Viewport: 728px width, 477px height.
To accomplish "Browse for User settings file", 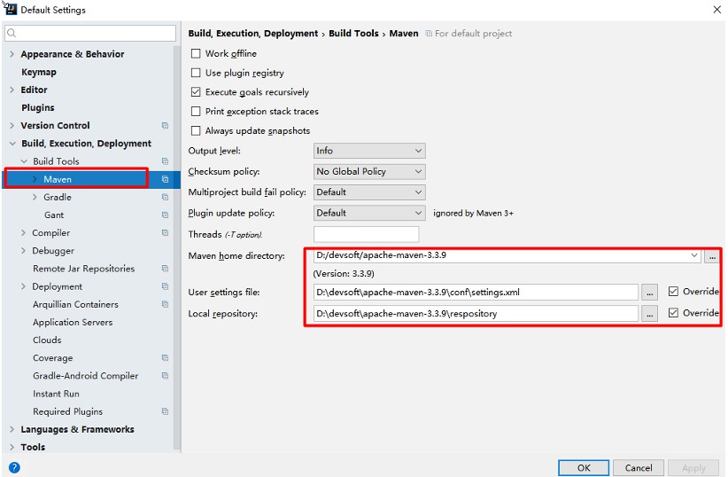I will pos(649,292).
